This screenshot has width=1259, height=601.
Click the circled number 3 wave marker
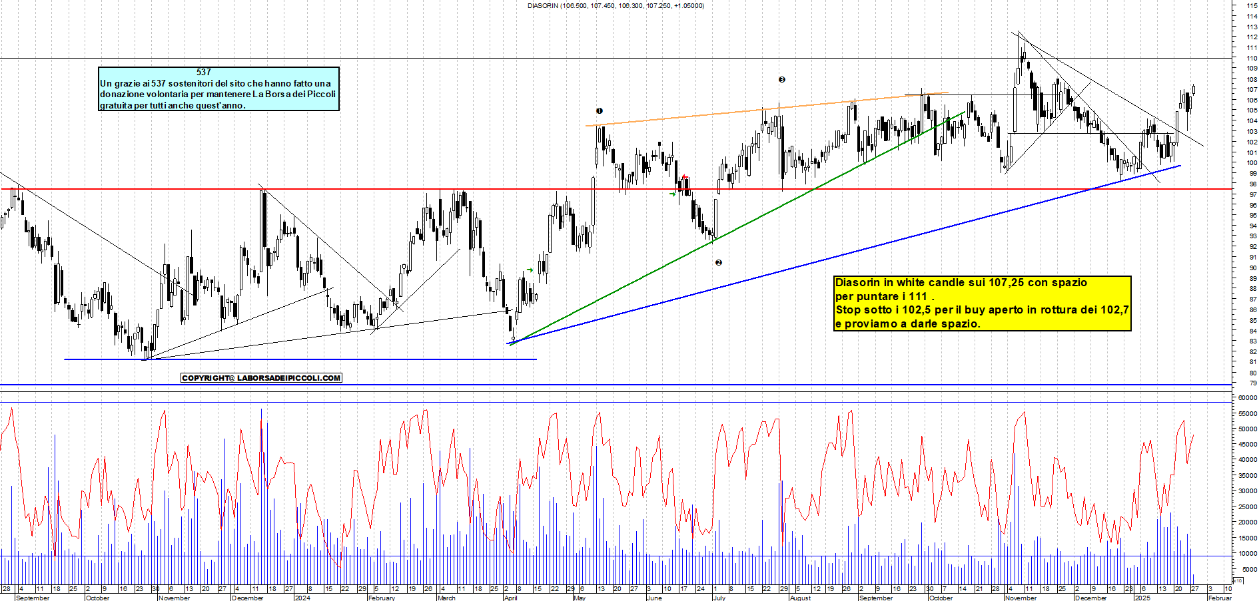[782, 80]
